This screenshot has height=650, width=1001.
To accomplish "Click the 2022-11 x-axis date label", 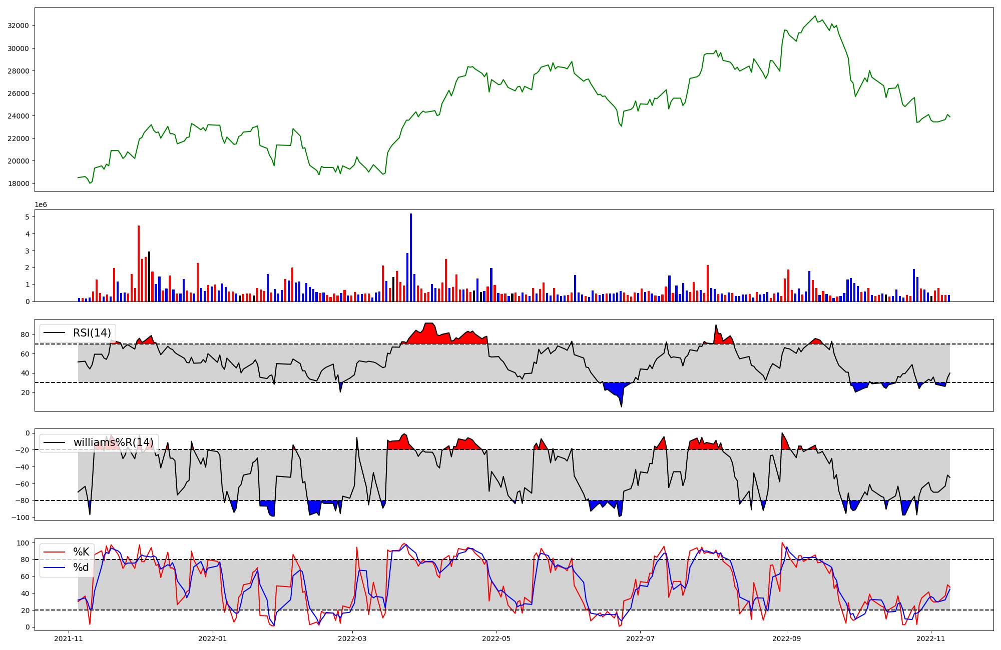I will pos(930,638).
